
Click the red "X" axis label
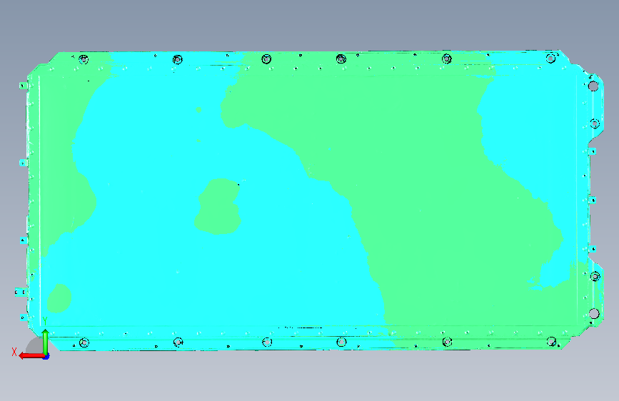tap(14, 352)
